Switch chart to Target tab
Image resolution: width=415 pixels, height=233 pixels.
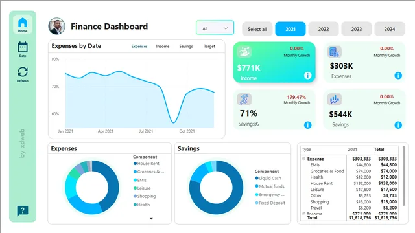pos(209,46)
